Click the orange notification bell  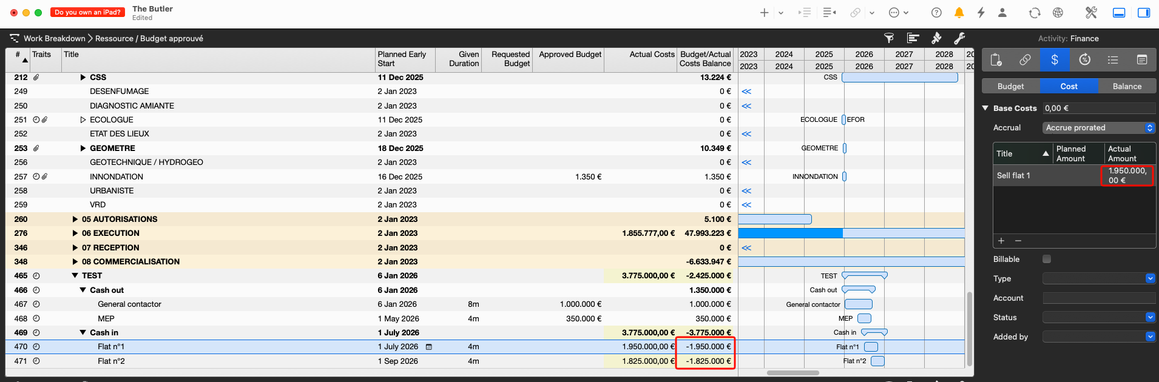pos(959,13)
